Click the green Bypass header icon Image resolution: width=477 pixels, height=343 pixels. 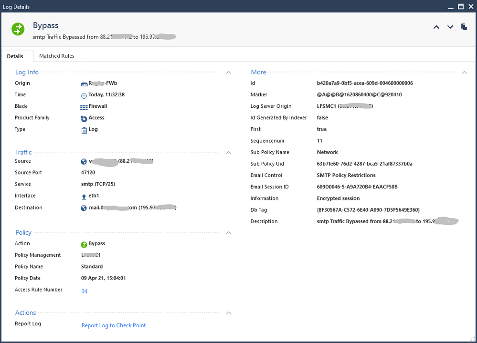pyautogui.click(x=18, y=29)
